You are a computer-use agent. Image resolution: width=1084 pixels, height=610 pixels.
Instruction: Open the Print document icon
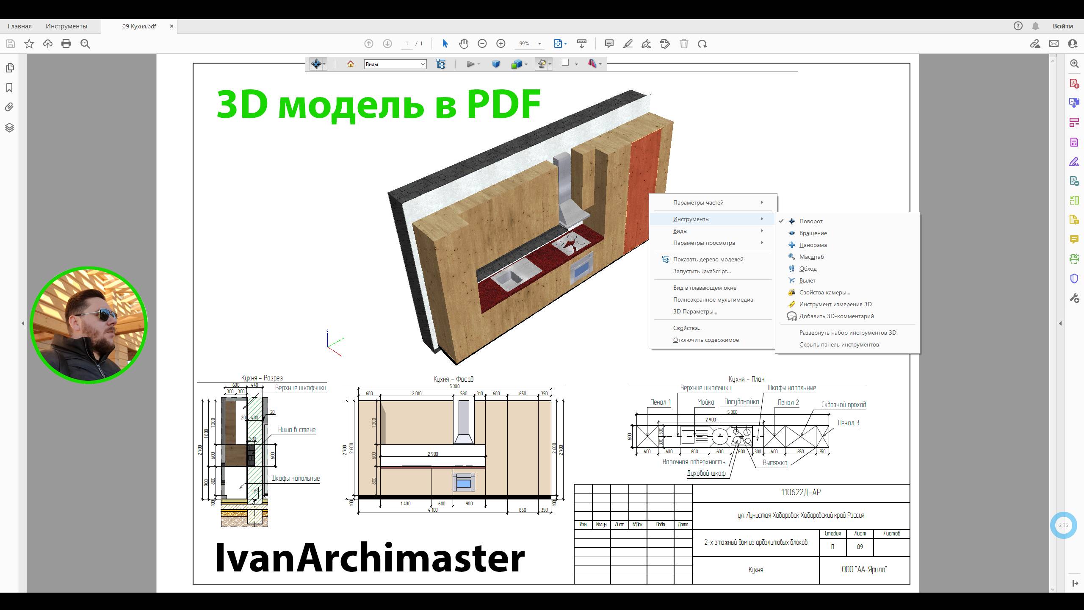66,43
